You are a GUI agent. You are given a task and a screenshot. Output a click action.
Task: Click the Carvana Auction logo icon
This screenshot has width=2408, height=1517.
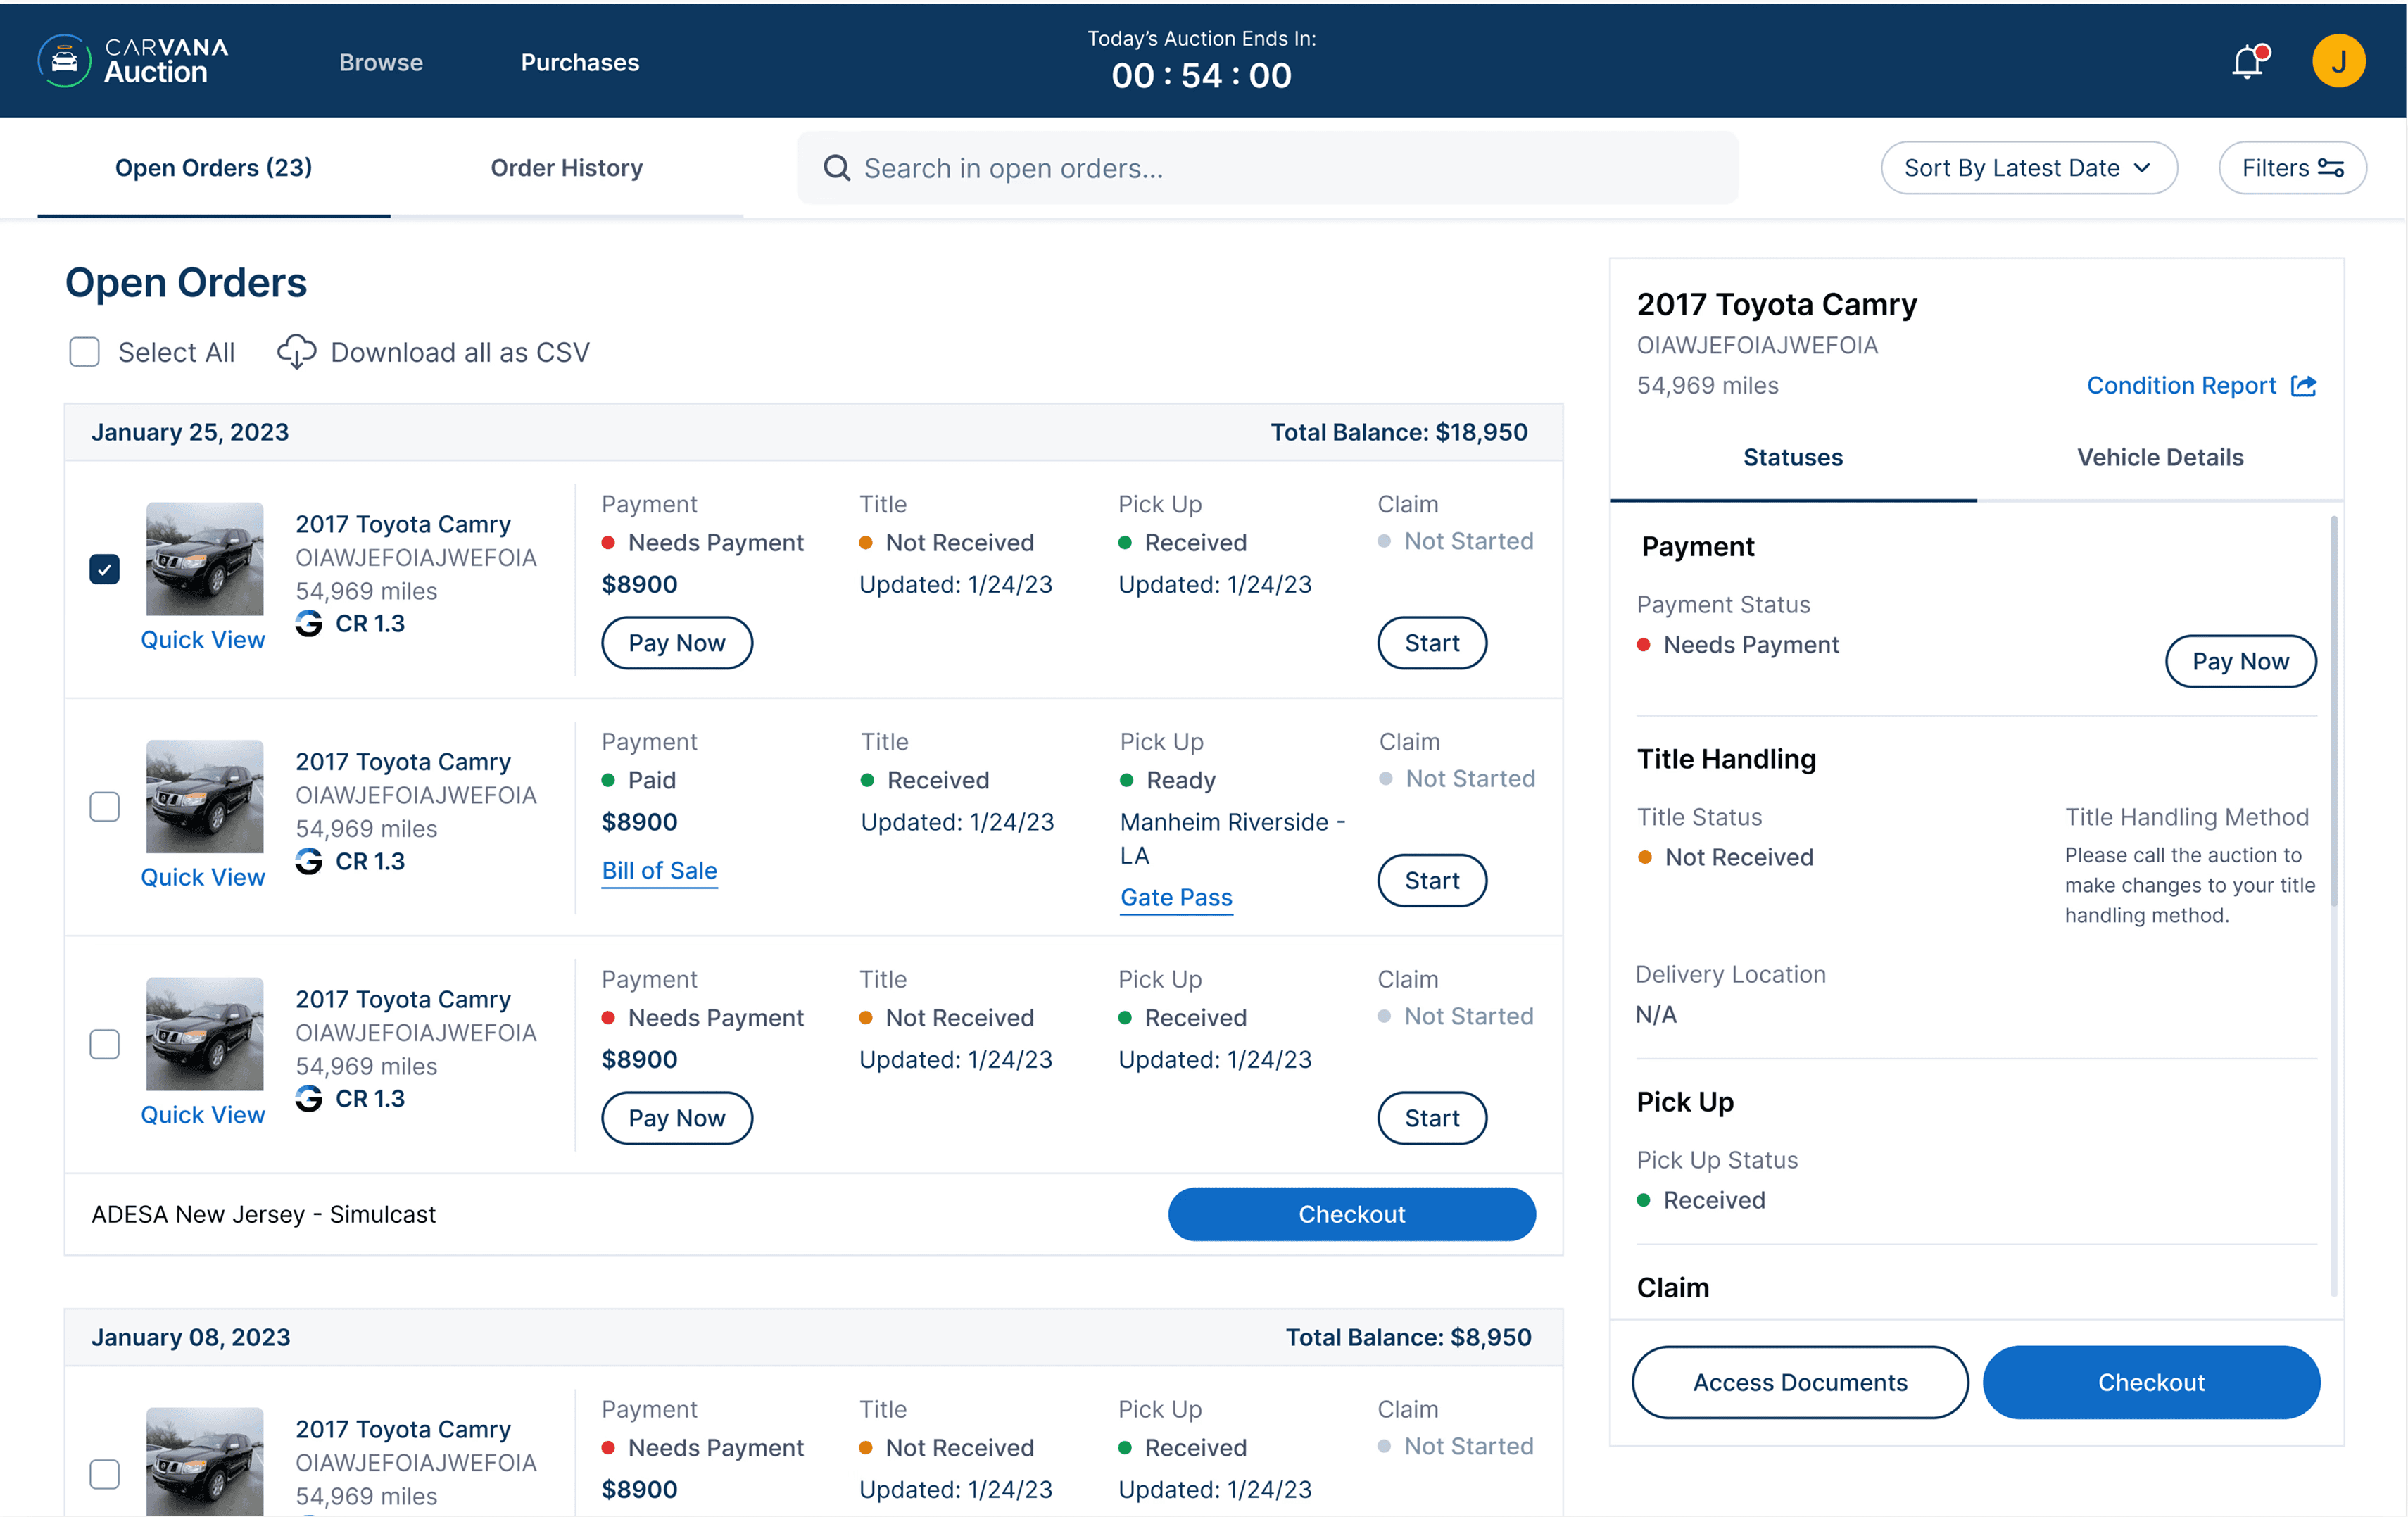64,61
